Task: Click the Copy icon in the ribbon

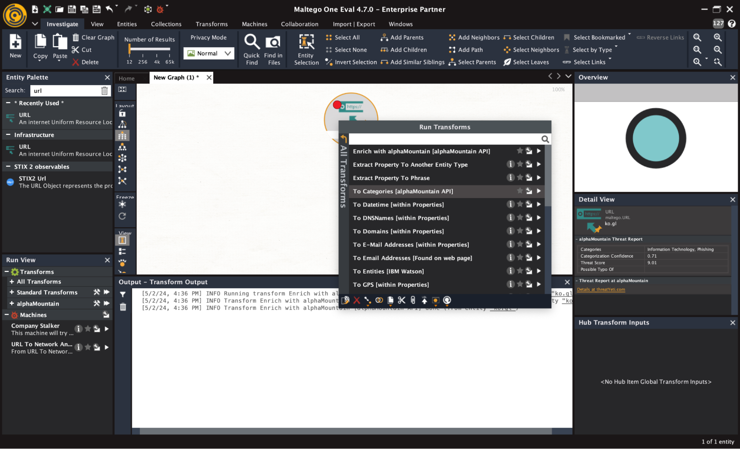Action: coord(40,42)
